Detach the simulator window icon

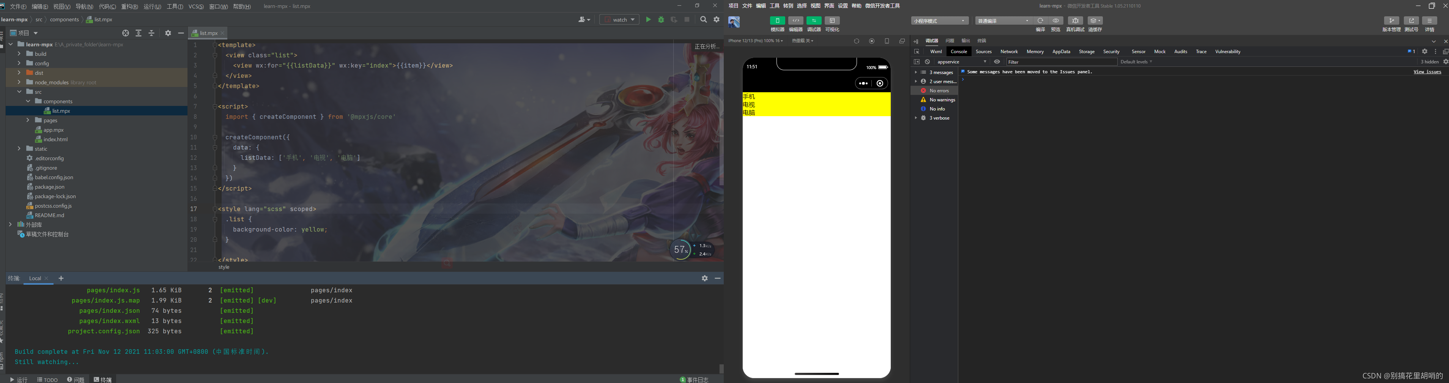point(902,41)
